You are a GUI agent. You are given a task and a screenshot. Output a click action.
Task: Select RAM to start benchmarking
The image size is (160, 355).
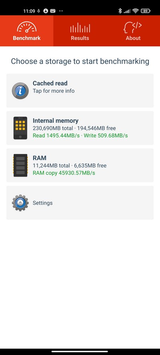point(80,165)
